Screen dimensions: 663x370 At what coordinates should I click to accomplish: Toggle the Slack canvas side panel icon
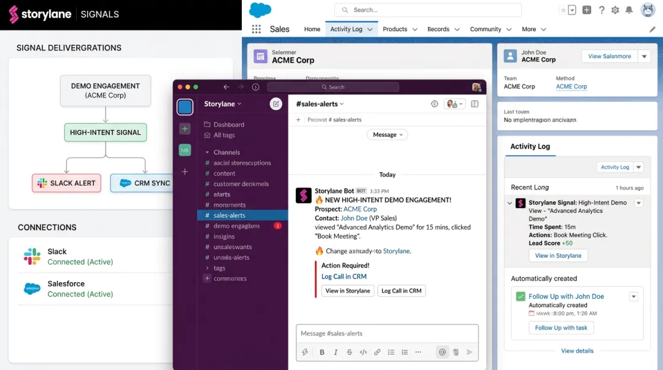(x=475, y=104)
